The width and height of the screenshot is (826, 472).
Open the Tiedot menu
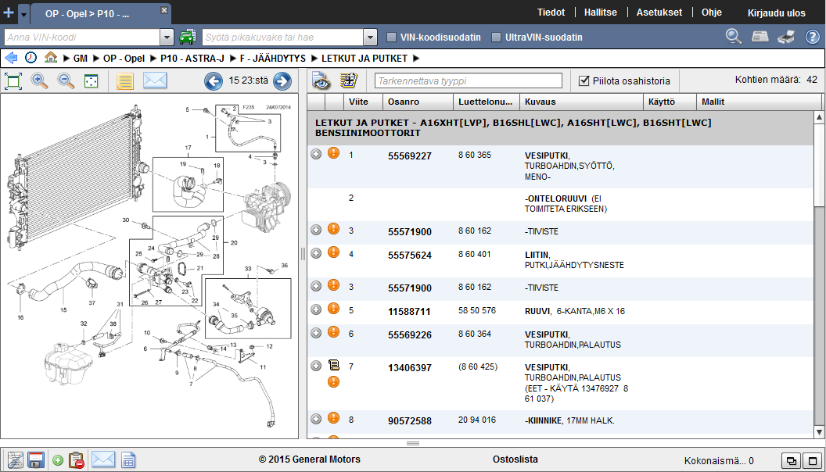[x=551, y=12]
